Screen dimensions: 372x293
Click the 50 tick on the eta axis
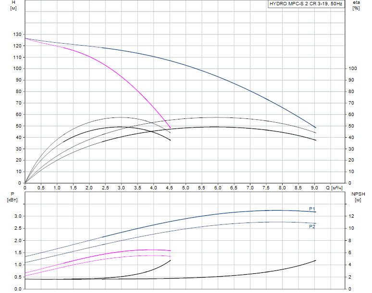pos(351,126)
